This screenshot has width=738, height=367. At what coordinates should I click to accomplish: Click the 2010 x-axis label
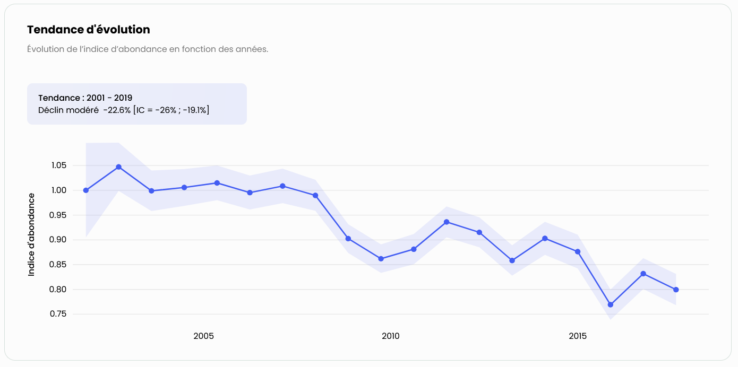[391, 336]
